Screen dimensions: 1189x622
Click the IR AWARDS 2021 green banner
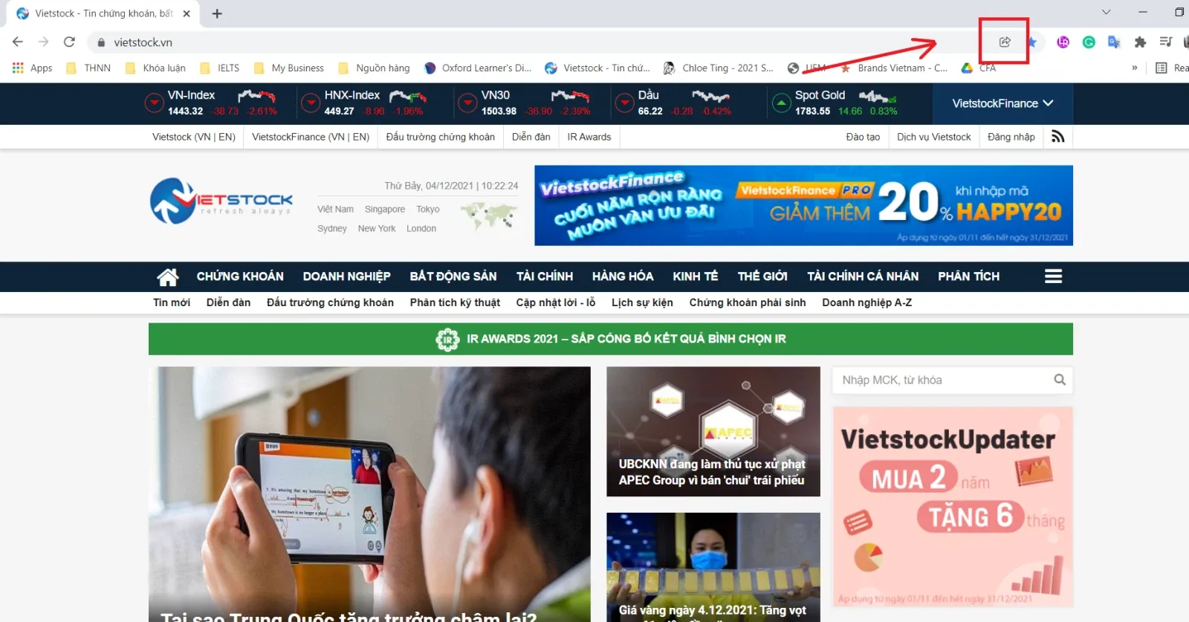[x=611, y=339]
